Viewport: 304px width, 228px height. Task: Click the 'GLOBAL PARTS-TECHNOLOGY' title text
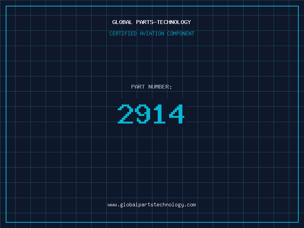[152, 22]
